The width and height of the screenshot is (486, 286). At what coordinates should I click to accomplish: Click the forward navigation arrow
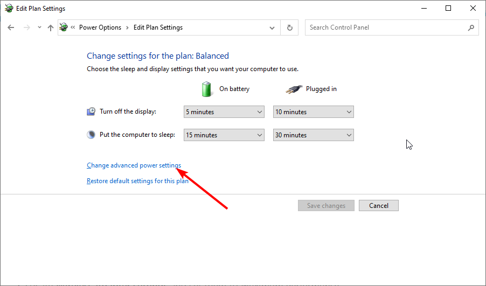27,27
